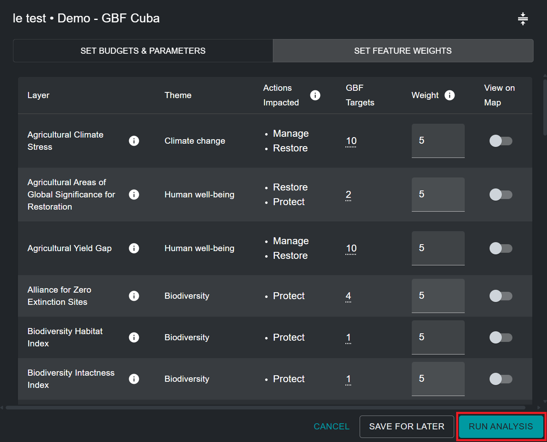The image size is (547, 442).
Task: Click GBF target 2 for Agricultural Areas row
Action: pos(348,195)
